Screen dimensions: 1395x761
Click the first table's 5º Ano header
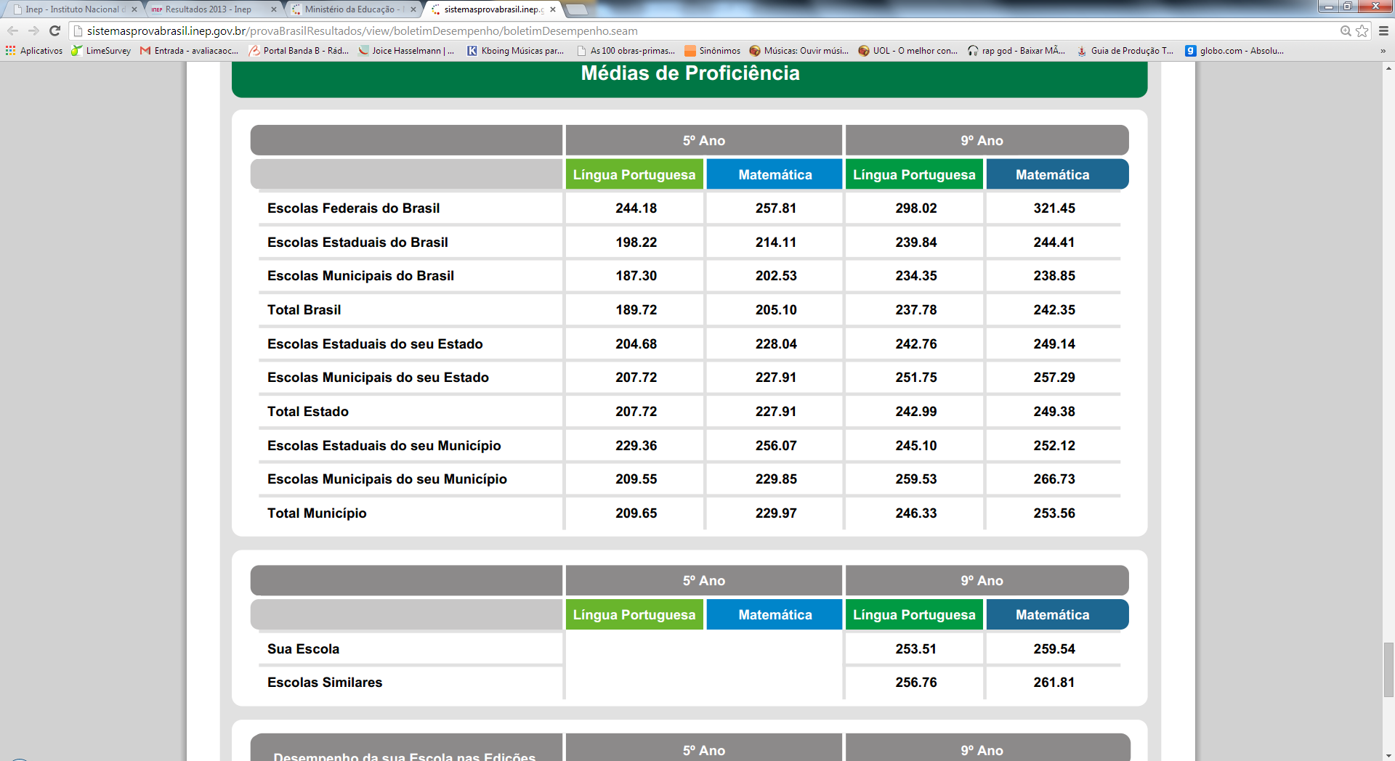click(x=703, y=140)
